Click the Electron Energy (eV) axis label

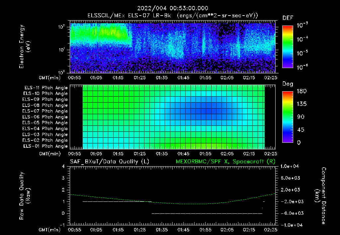pyautogui.click(x=25, y=46)
